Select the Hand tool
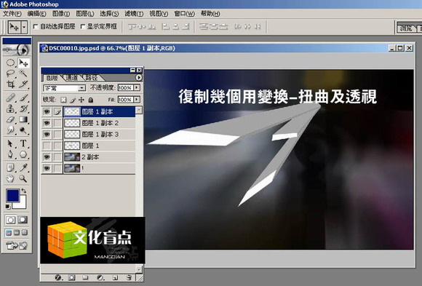This screenshot has width=422, height=286. tap(10, 178)
